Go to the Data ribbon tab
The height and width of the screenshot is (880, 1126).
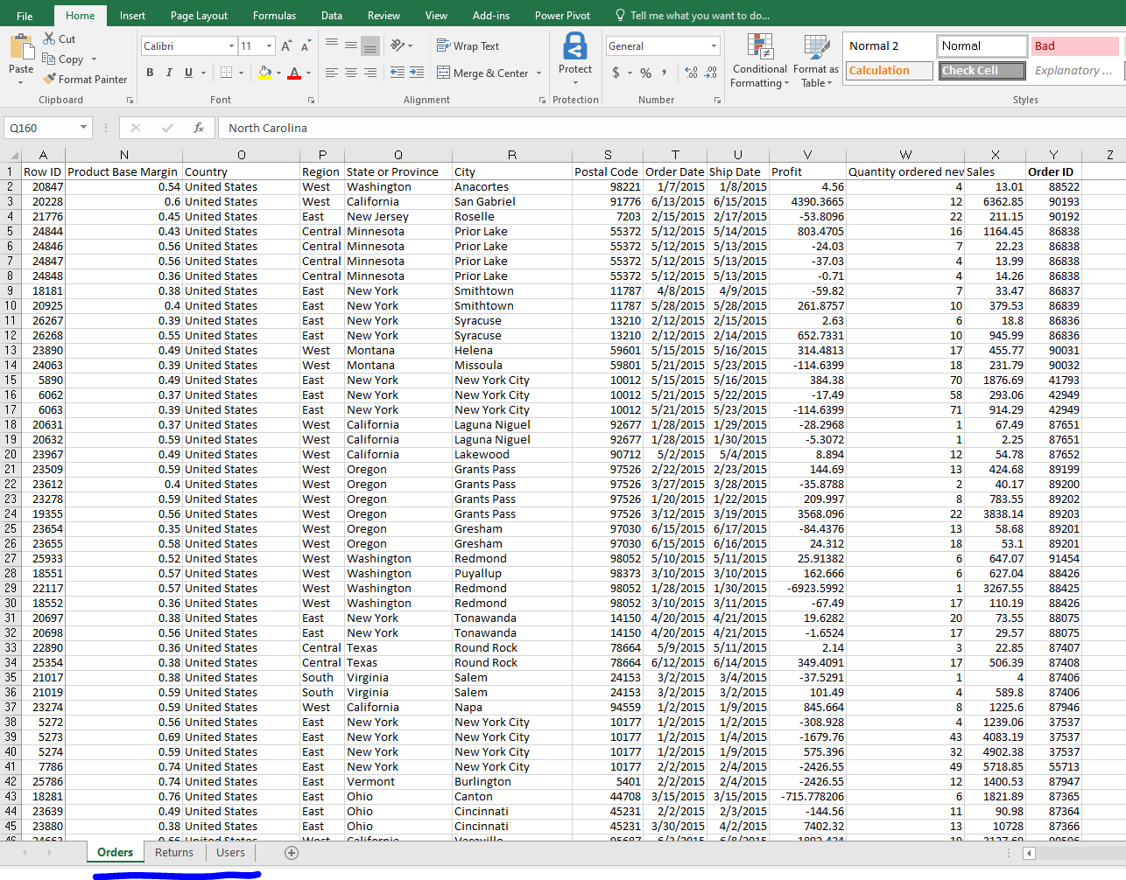(x=332, y=16)
